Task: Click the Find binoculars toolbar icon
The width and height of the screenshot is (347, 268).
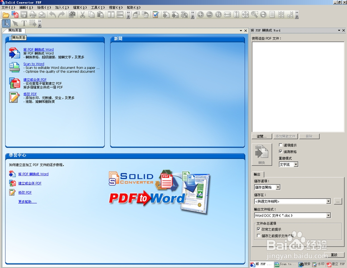Action: coord(72,15)
